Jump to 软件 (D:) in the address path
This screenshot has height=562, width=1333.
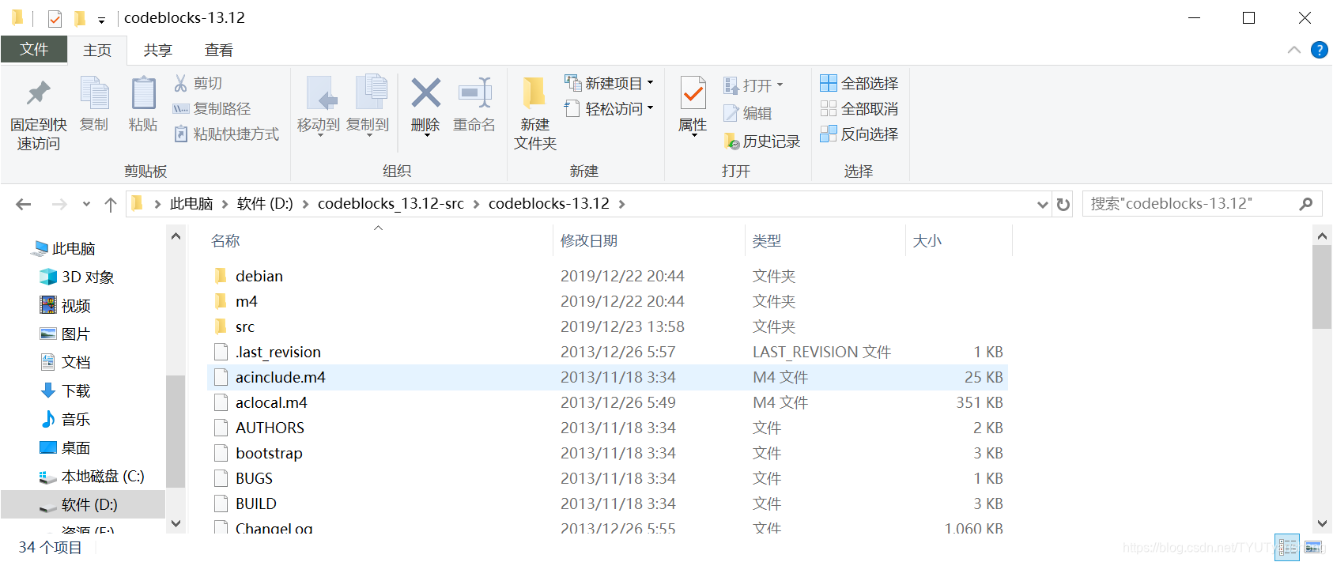point(265,204)
